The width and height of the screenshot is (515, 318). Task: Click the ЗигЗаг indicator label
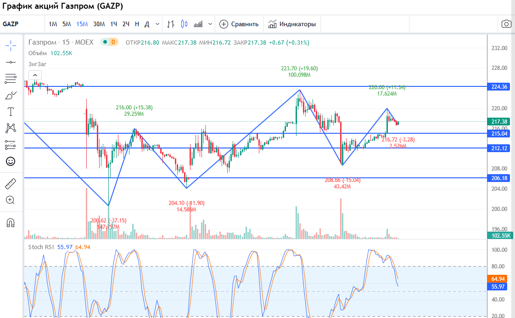[38, 64]
